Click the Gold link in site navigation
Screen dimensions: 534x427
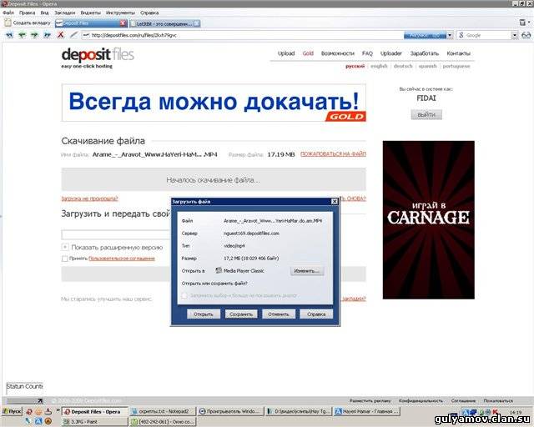(x=308, y=53)
